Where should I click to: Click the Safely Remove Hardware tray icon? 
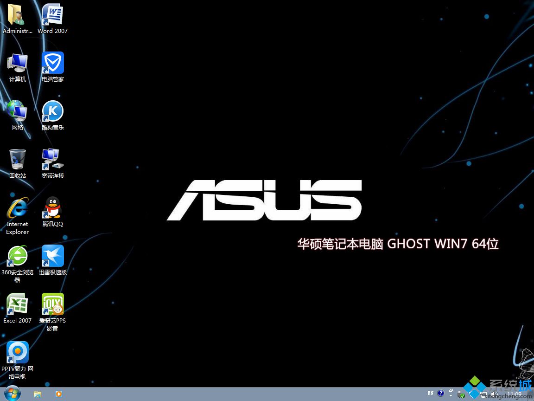click(x=461, y=395)
